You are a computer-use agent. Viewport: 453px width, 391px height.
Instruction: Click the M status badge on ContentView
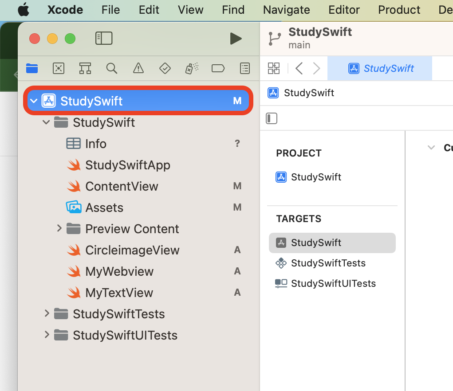237,186
